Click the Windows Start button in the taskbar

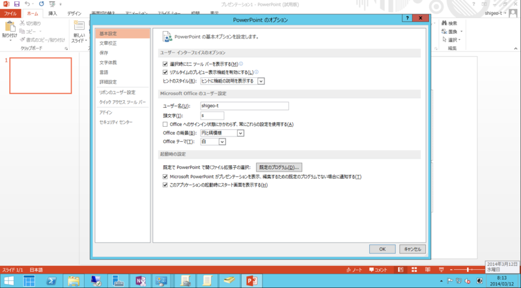9,281
